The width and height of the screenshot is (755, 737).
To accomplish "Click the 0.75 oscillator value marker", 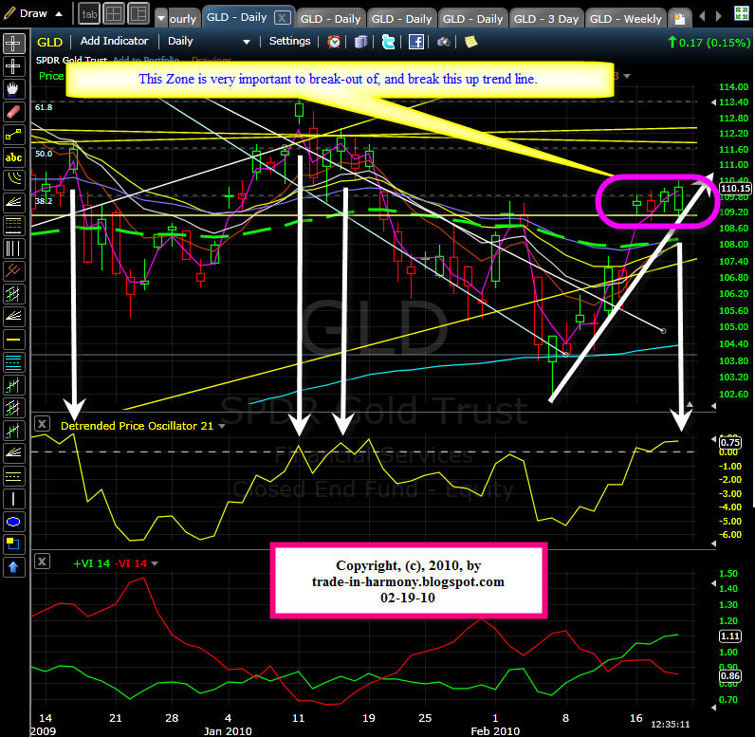I will [730, 442].
